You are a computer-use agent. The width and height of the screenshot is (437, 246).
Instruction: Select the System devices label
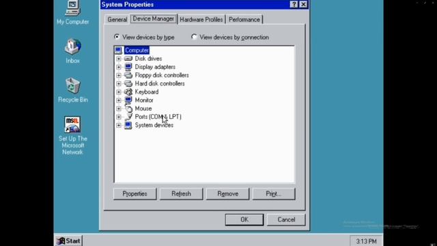click(154, 125)
